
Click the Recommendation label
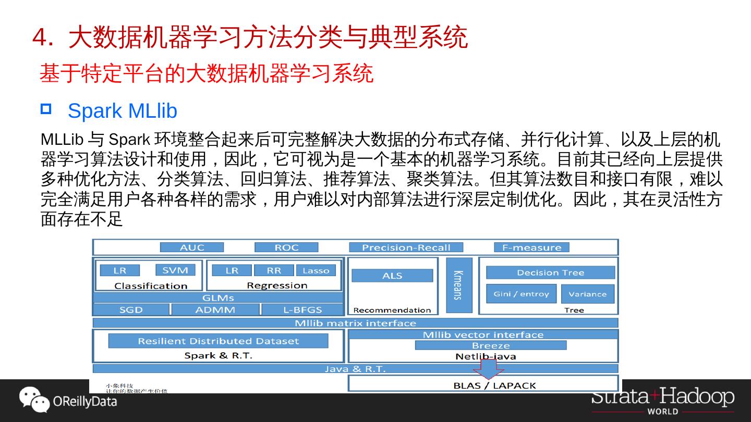pos(392,310)
